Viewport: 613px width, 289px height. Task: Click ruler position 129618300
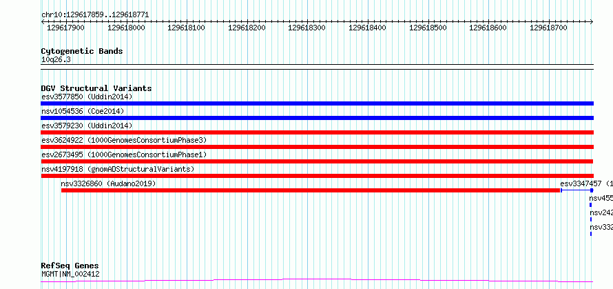307,28
